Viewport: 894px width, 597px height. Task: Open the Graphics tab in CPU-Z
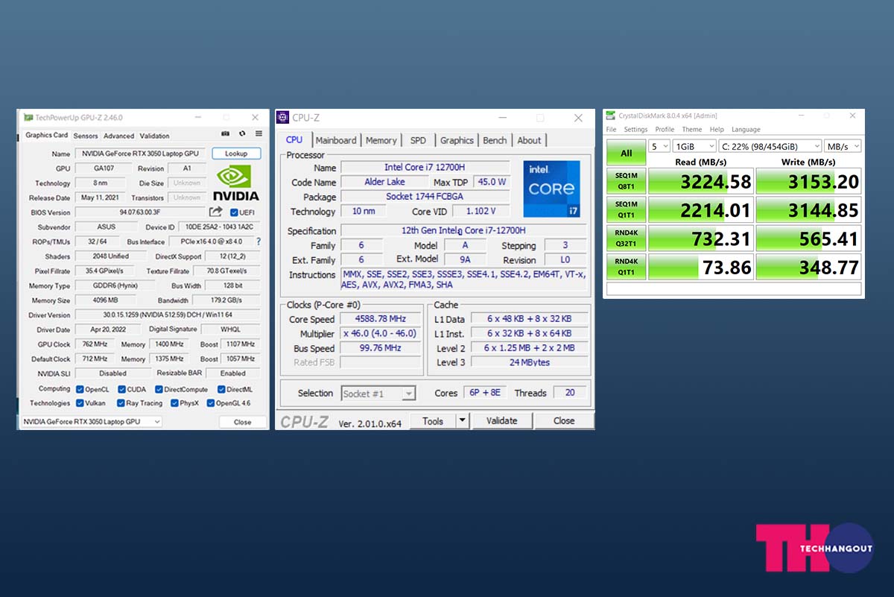click(x=457, y=140)
